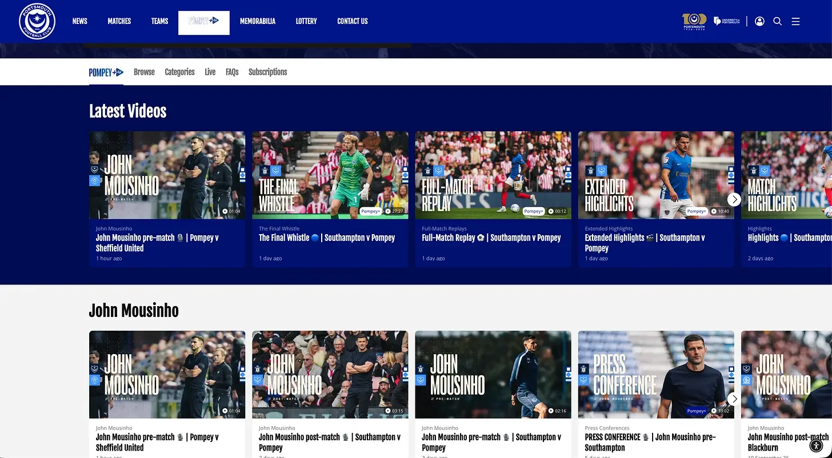Click Pompey+ badge on Full-Match Replay thumbnail
Viewport: 832px width, 458px height.
coord(533,211)
